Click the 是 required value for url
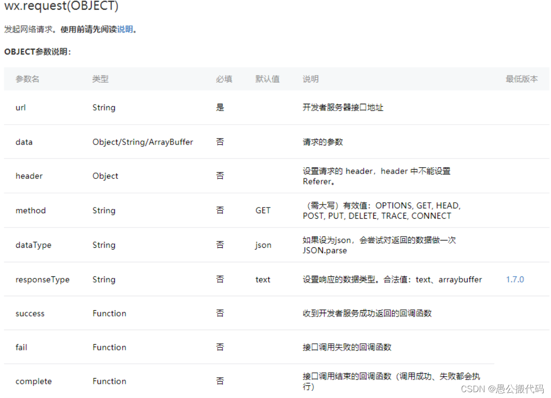The width and height of the screenshot is (551, 398). coord(220,108)
